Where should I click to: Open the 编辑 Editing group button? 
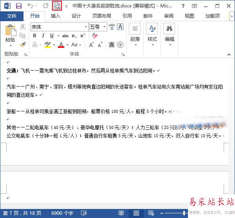pyautogui.click(x=170, y=35)
